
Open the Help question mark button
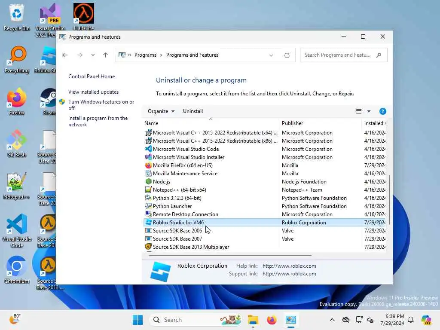[x=382, y=111]
